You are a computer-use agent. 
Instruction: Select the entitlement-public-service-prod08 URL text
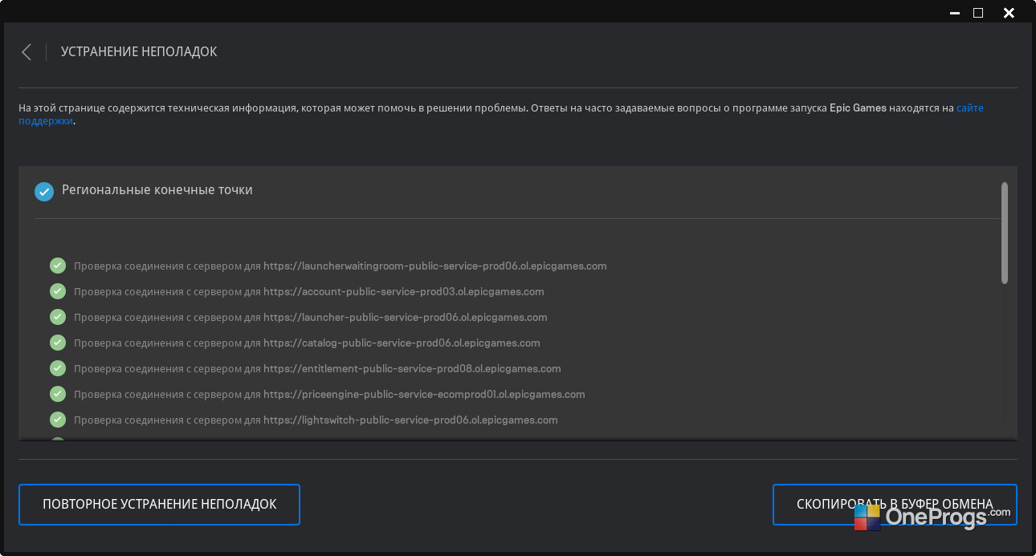[x=412, y=368]
